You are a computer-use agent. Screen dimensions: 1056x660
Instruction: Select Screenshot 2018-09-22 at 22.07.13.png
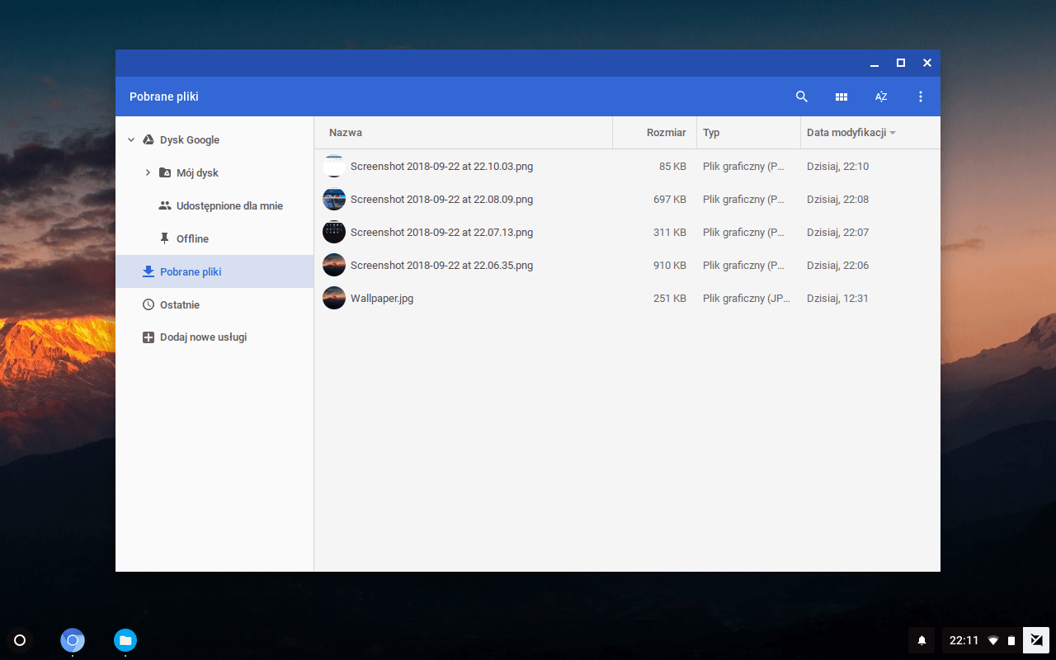441,232
